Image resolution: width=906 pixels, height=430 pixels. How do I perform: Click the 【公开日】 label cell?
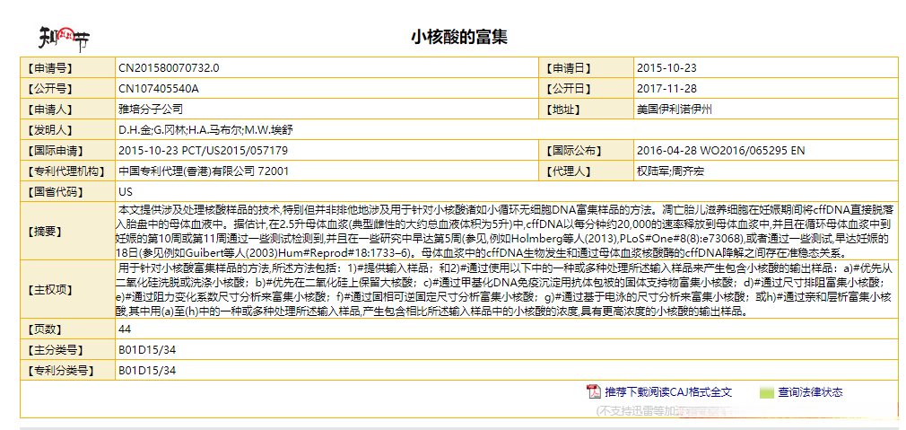(x=586, y=89)
